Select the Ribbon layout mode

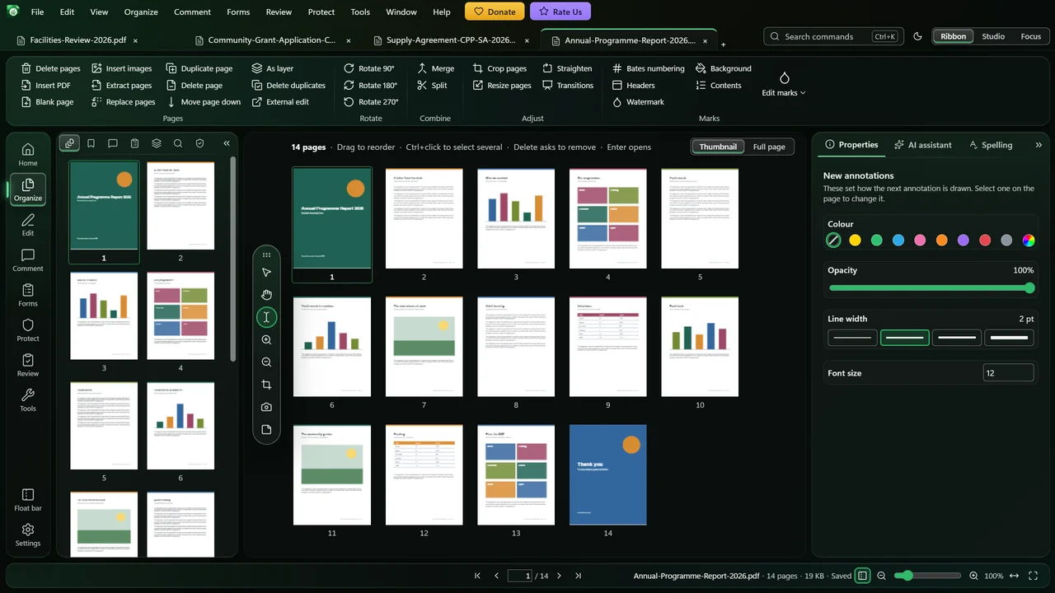coord(953,36)
